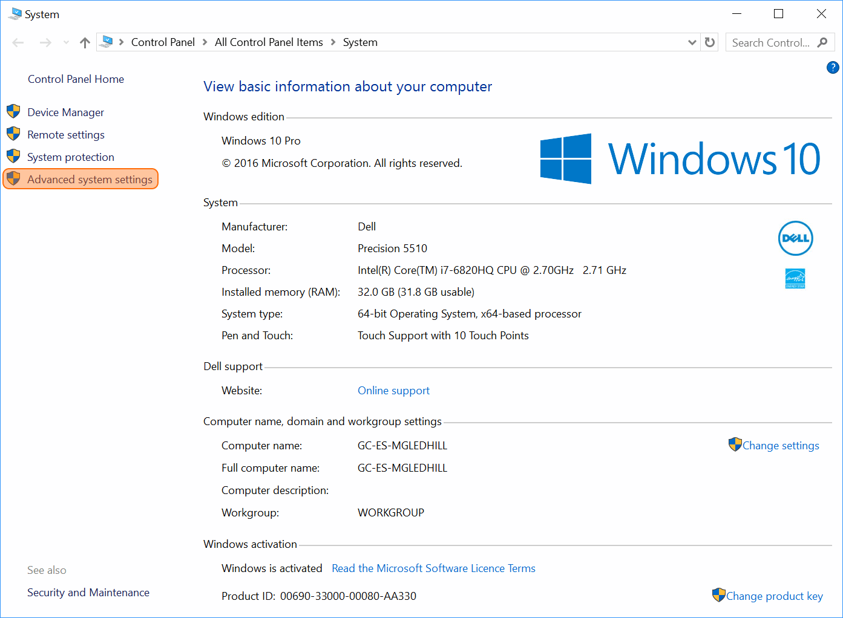The image size is (843, 618).
Task: Expand chevron after Control Panel breadcrumb
Action: click(205, 42)
